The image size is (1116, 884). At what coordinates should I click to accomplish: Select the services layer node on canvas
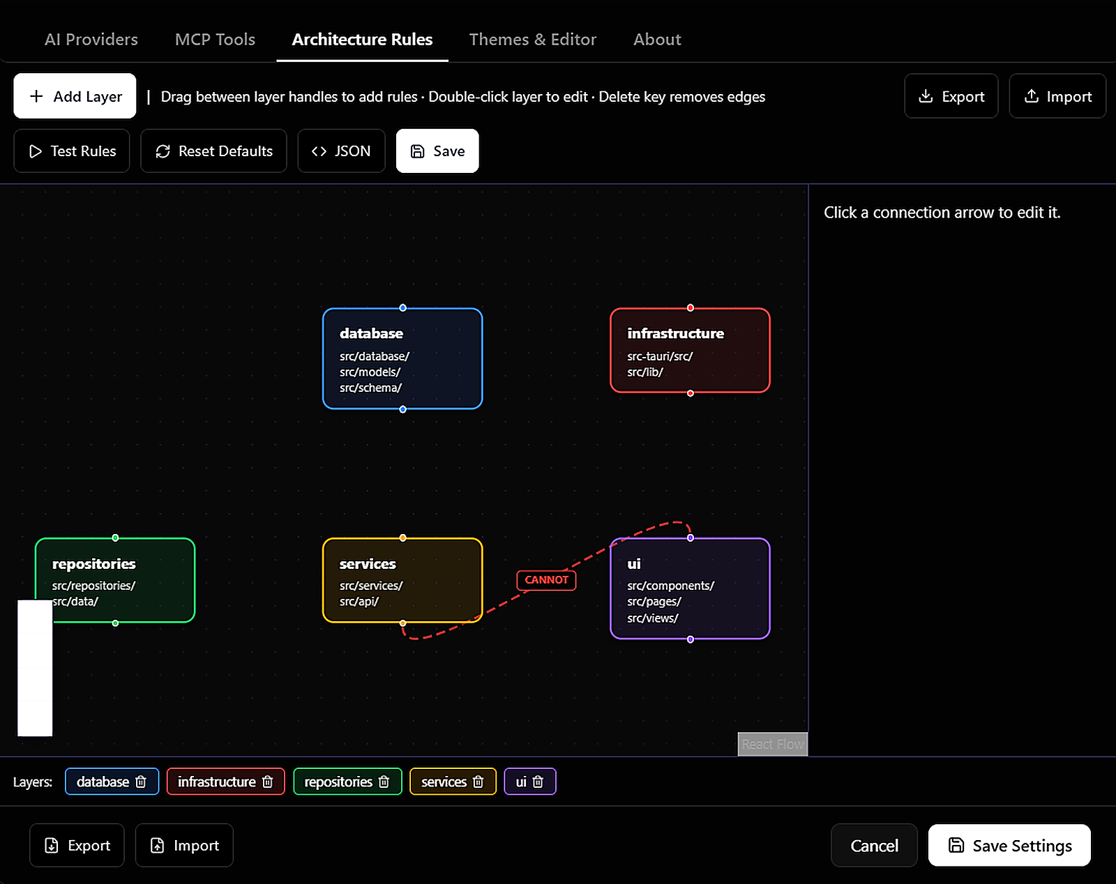402,580
